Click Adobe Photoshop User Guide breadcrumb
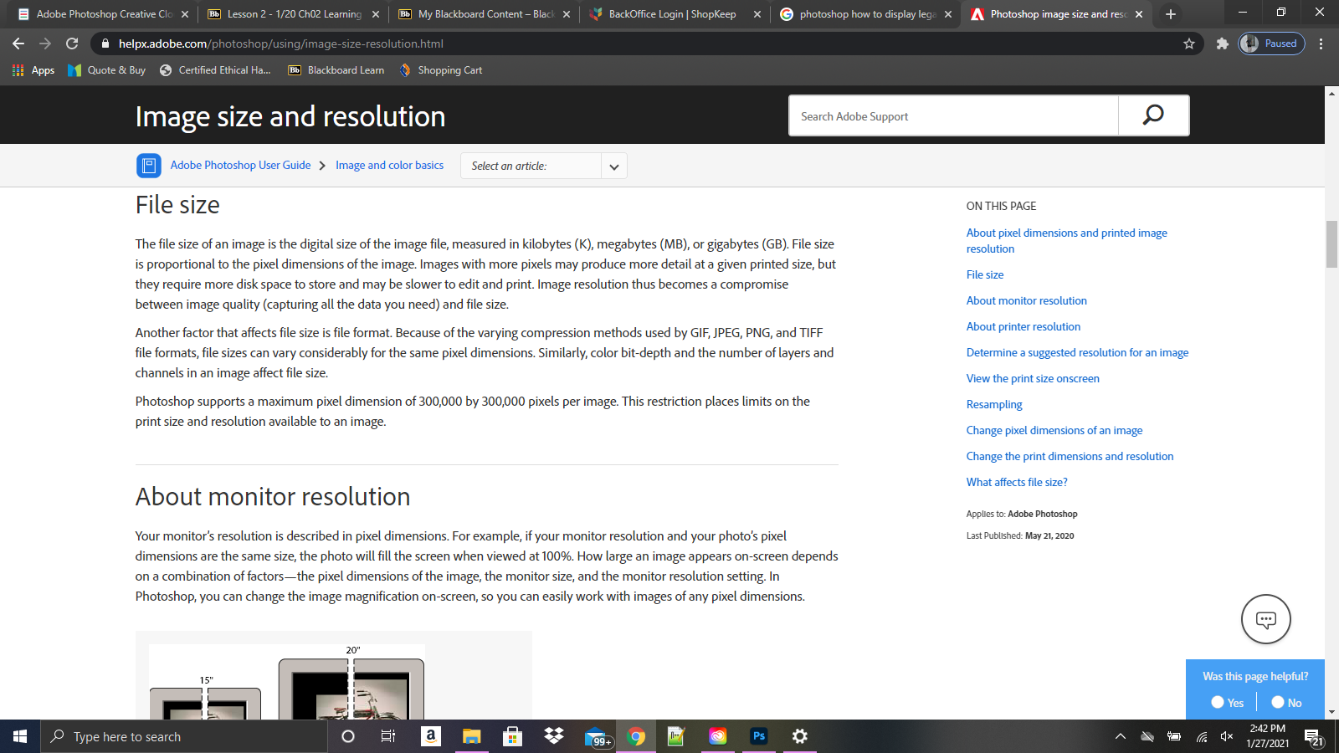 (x=240, y=166)
